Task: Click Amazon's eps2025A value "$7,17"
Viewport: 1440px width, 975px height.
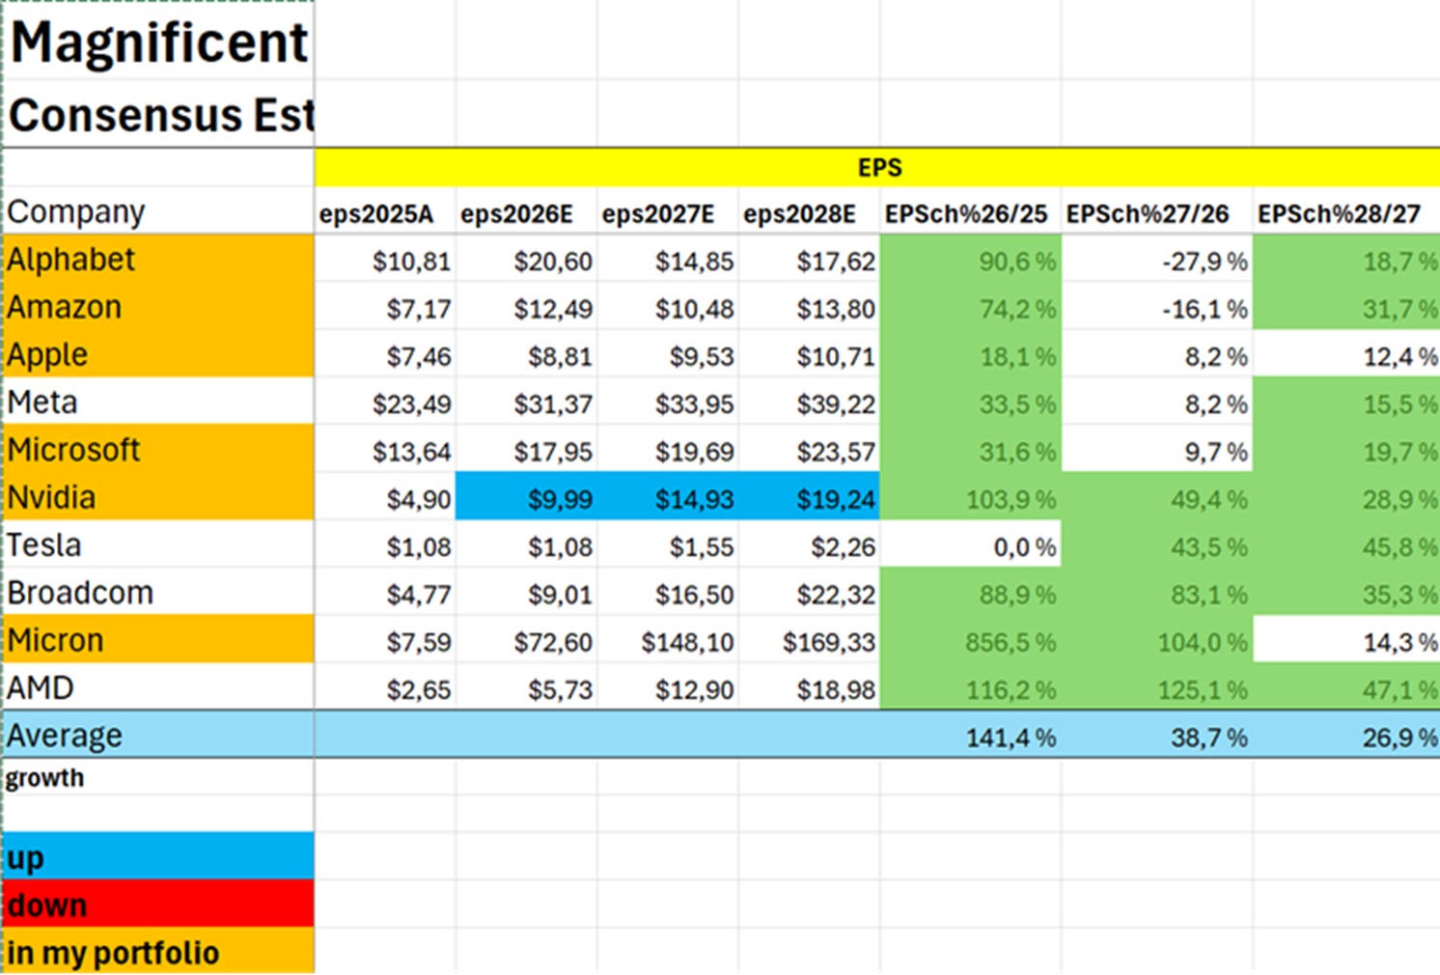Action: 385,307
